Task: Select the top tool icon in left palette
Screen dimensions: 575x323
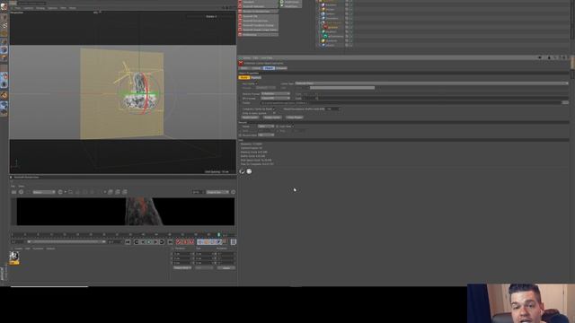Action: pos(4,6)
